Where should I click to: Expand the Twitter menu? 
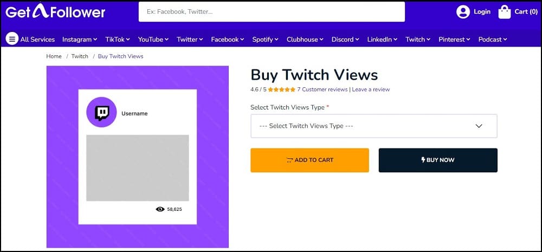[190, 40]
